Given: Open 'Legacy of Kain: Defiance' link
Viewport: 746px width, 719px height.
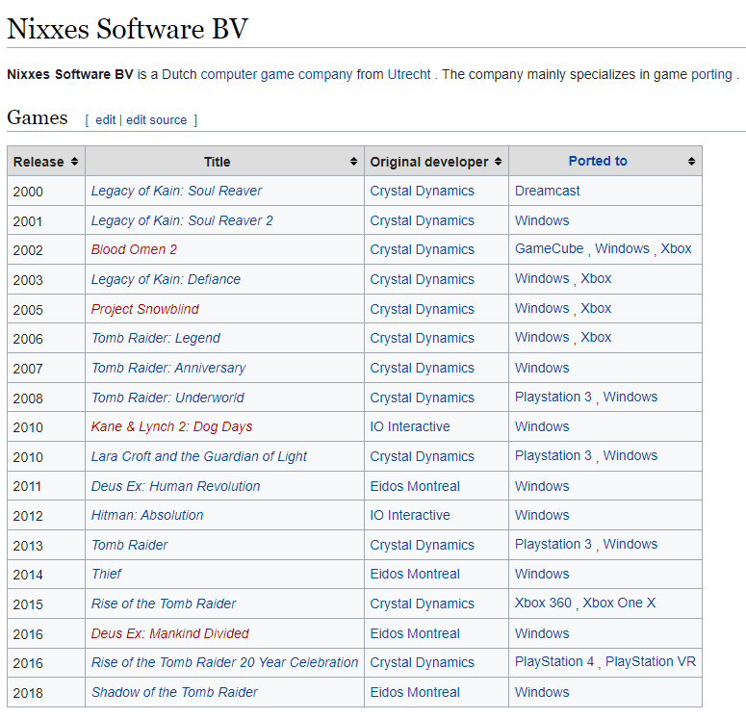Looking at the screenshot, I should [x=166, y=279].
